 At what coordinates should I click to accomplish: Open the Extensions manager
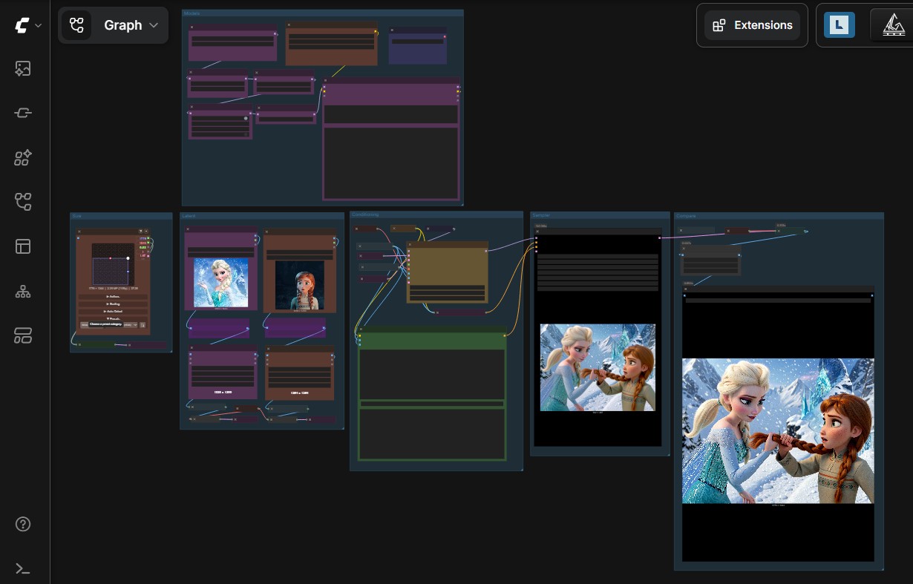(752, 25)
